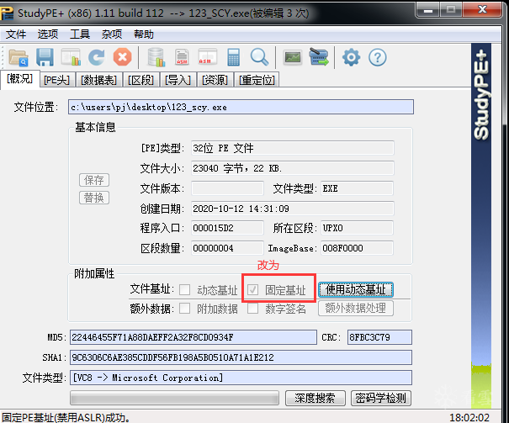
Task: Switch to the [概况] tab
Action: [20, 79]
